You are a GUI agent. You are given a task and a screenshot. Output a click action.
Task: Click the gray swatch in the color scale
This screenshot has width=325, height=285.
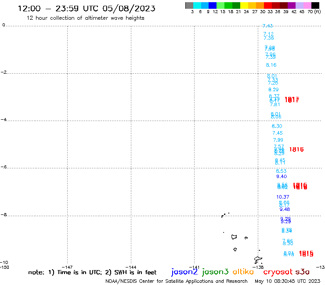click(x=189, y=5)
